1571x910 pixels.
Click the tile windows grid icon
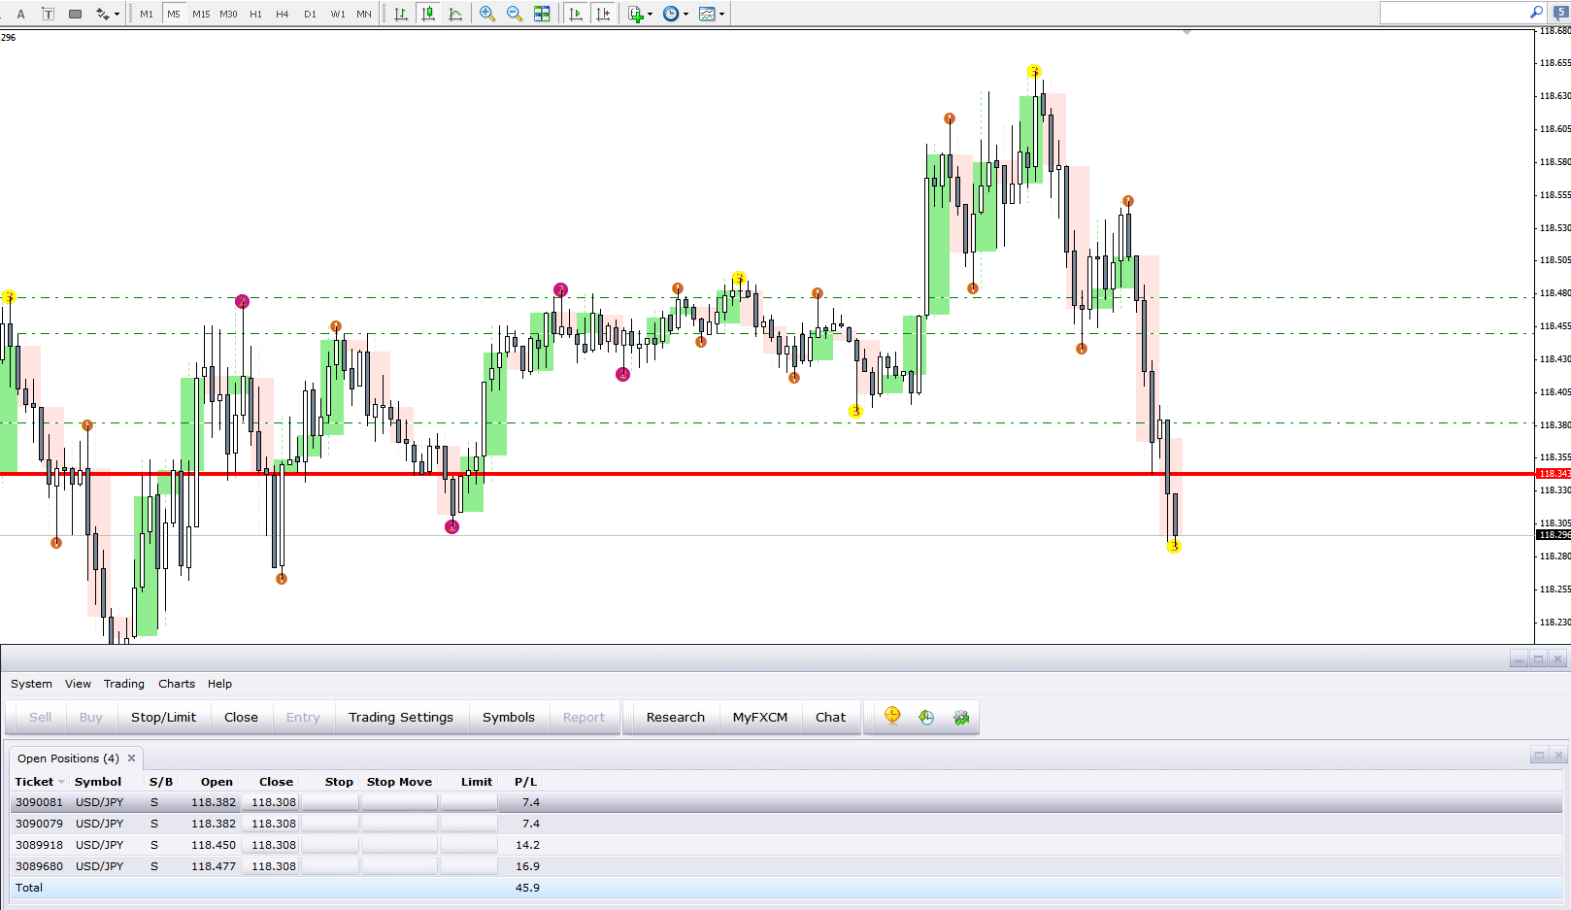click(542, 14)
